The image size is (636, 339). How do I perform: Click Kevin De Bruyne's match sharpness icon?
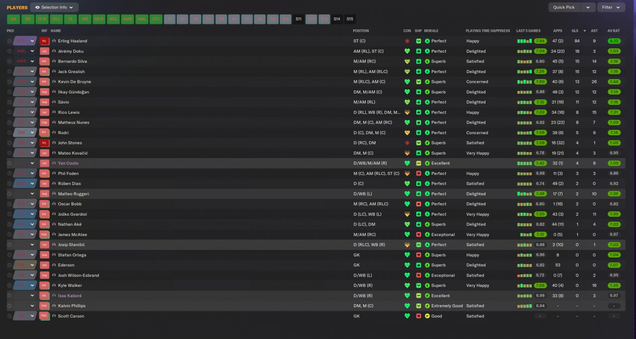pos(418,82)
